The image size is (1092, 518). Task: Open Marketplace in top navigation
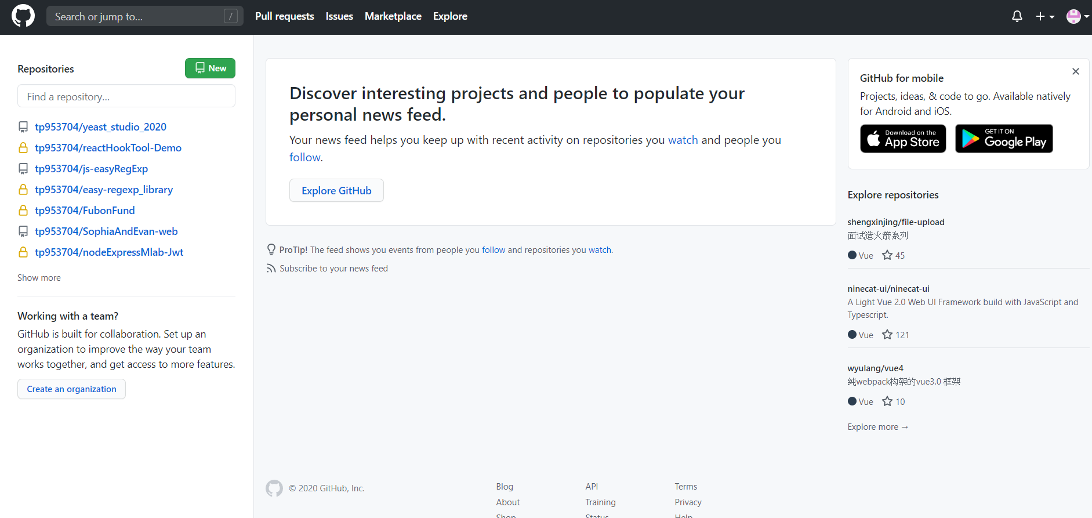coord(393,16)
